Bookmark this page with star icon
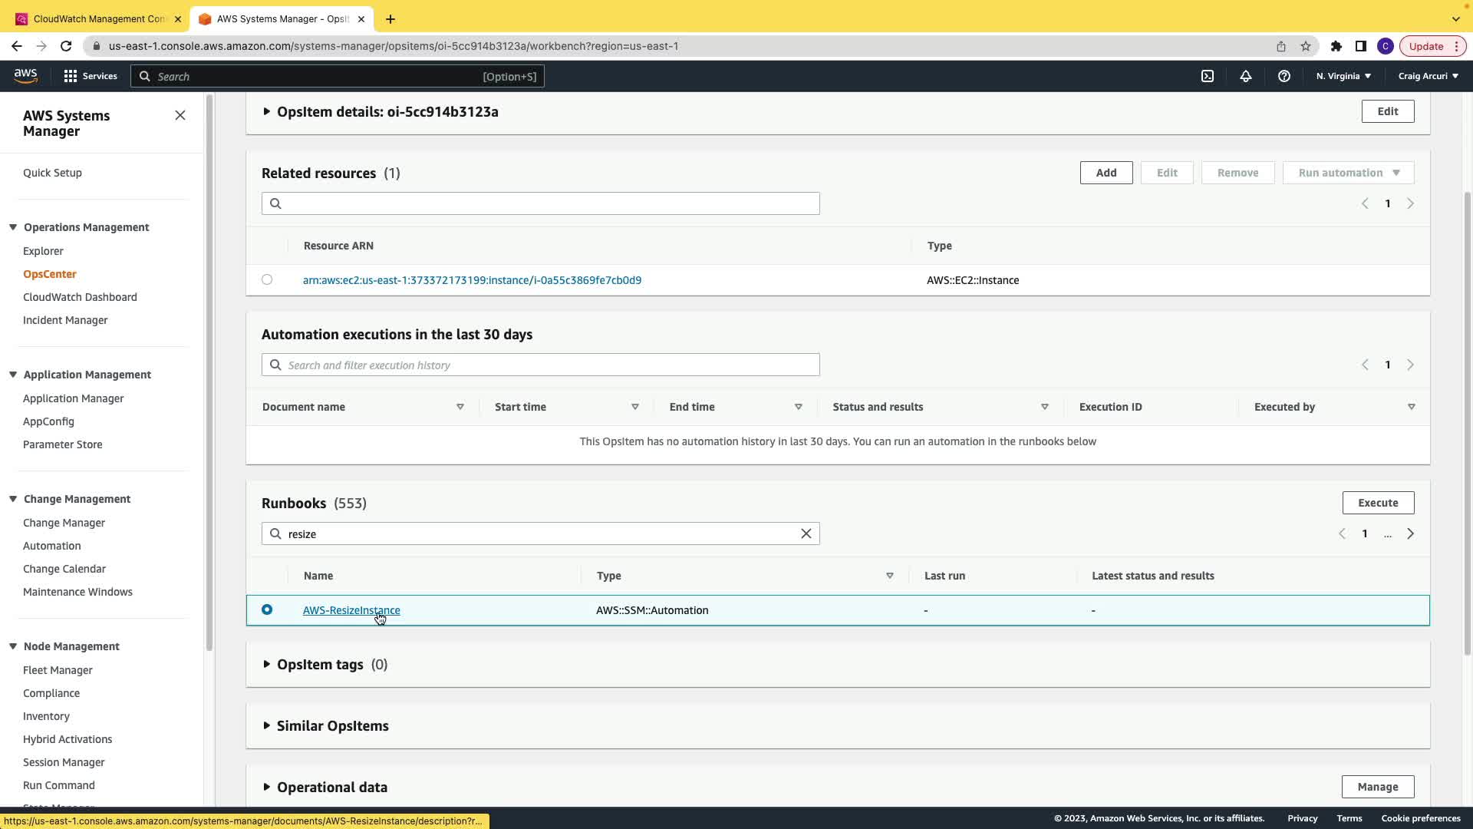 (1306, 46)
